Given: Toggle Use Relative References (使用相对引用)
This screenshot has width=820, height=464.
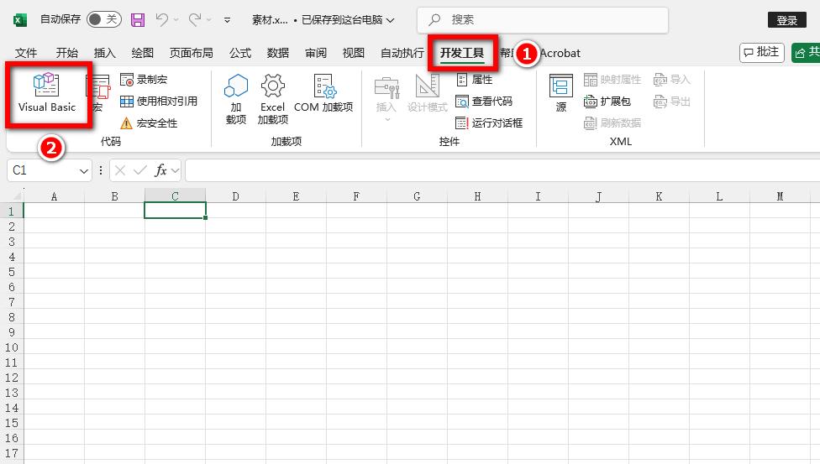Looking at the screenshot, I should coord(159,101).
